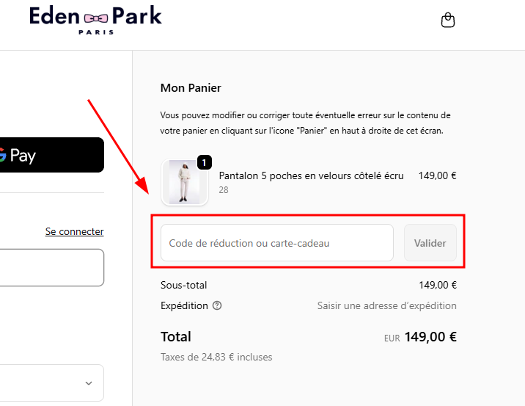Click the pink bow tie emblem in logo
Image resolution: width=525 pixels, height=406 pixels.
click(x=95, y=17)
